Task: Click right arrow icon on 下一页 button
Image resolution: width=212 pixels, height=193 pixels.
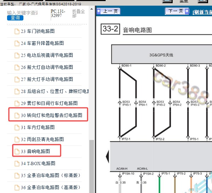Action: click(187, 11)
